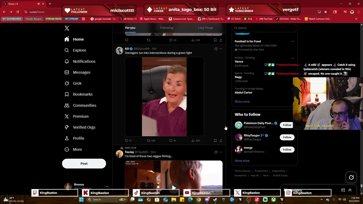The image size is (363, 204).
Task: Open the more options on AD's post
Action: pyautogui.click(x=221, y=49)
